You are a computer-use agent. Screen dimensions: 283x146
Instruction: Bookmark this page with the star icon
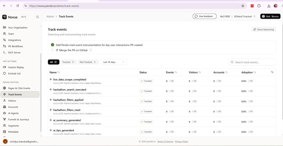pyautogui.click(x=243, y=6)
